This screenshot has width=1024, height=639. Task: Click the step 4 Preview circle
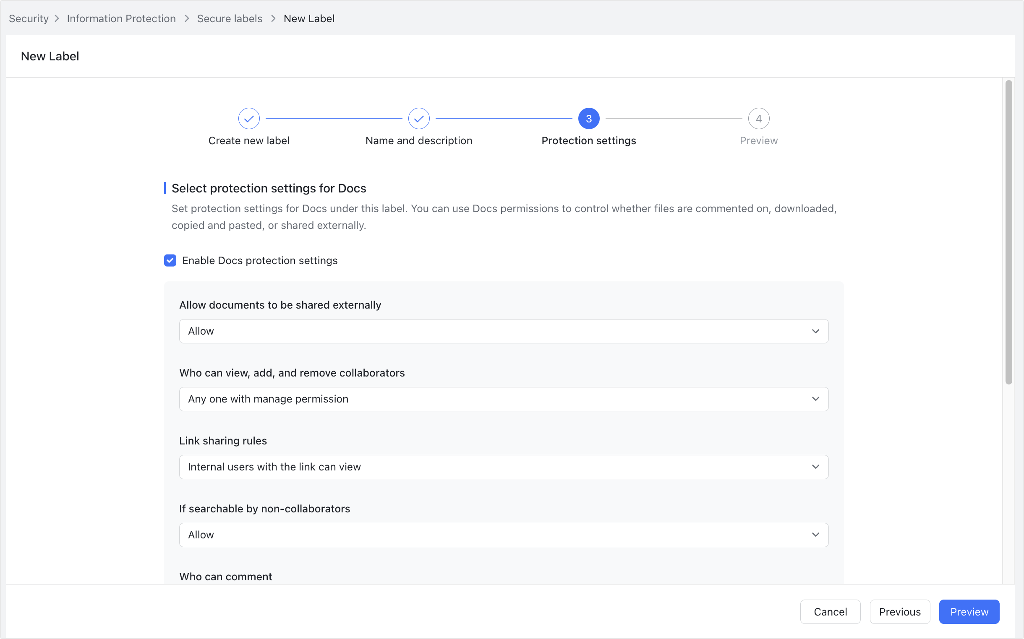pos(758,118)
